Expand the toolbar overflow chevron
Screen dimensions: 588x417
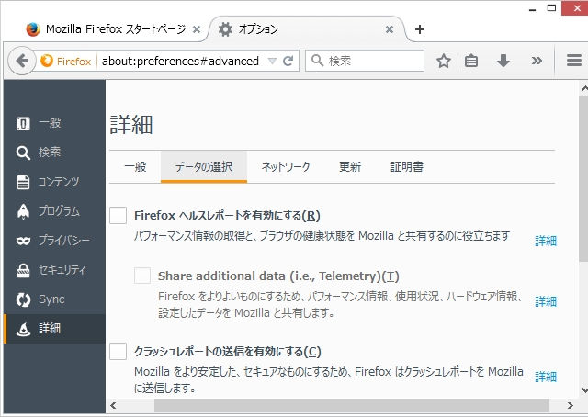click(537, 61)
